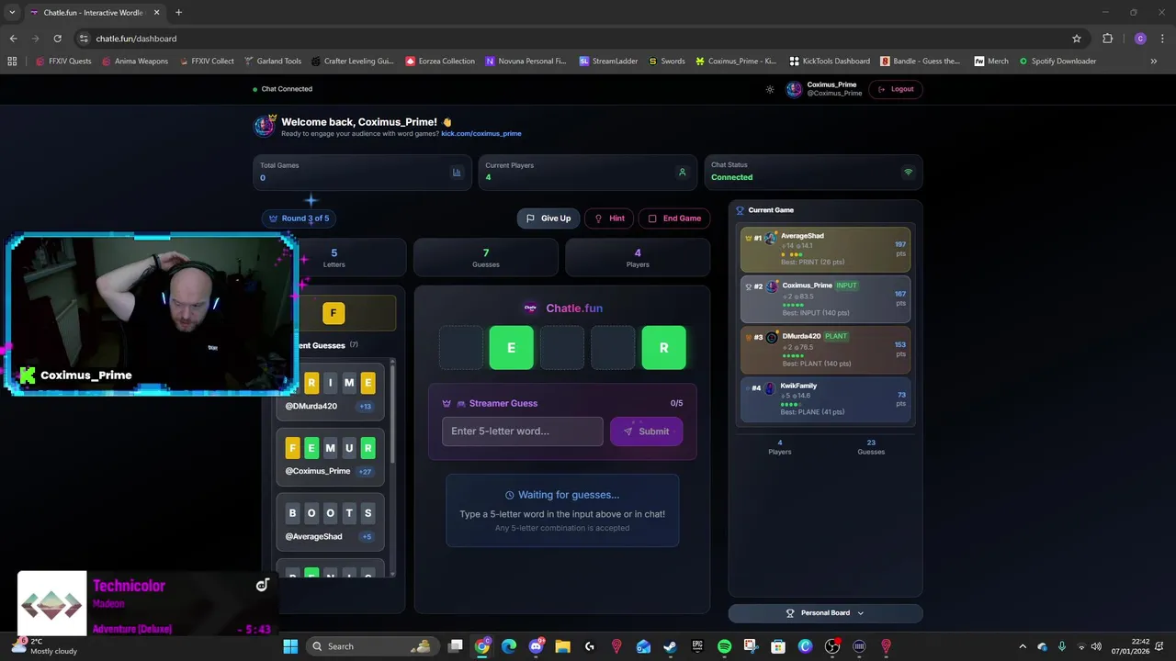
Task: Open the apps grid in the bookmarks bar
Action: pos(12,62)
